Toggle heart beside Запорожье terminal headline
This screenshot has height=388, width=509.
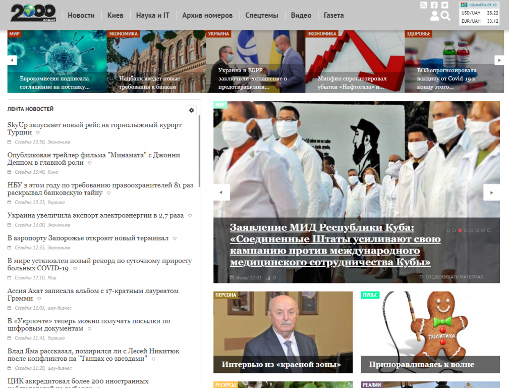175,238
